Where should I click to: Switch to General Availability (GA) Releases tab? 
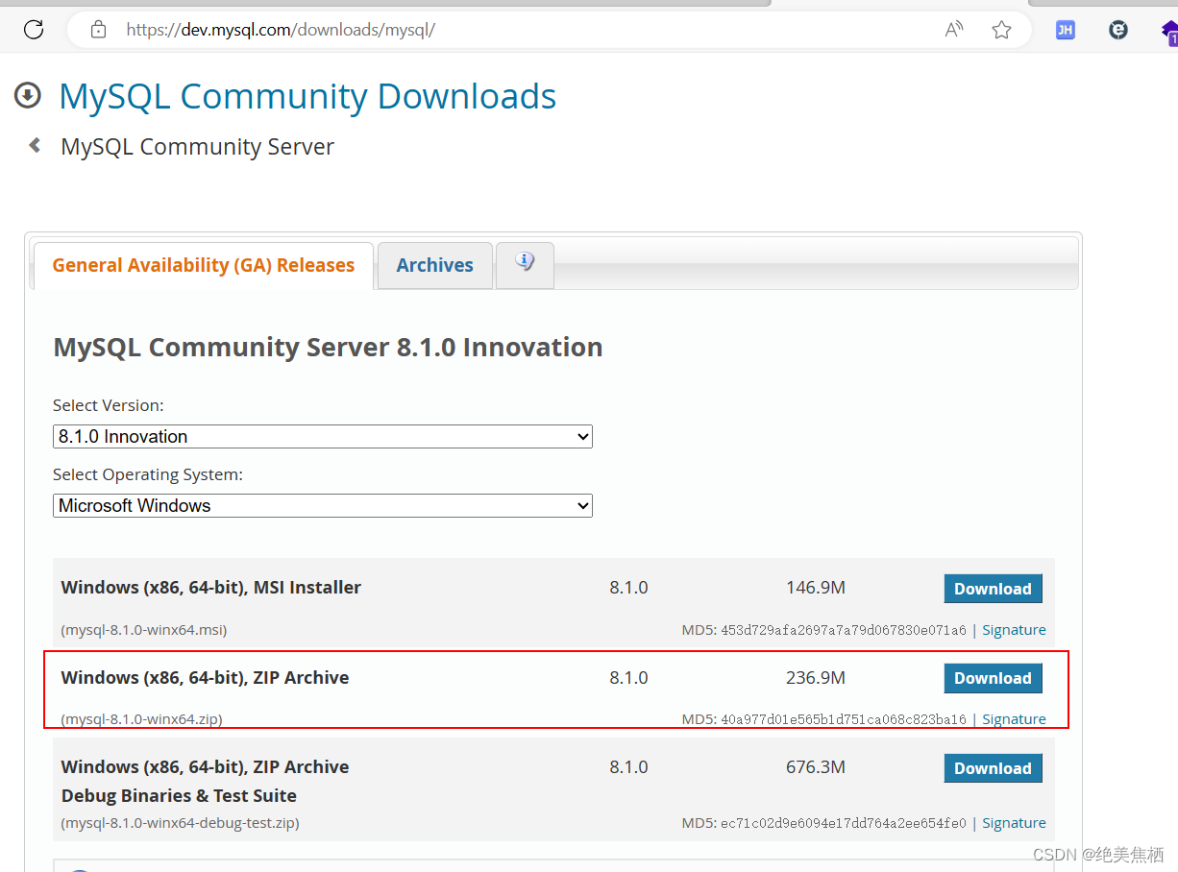pyautogui.click(x=204, y=265)
